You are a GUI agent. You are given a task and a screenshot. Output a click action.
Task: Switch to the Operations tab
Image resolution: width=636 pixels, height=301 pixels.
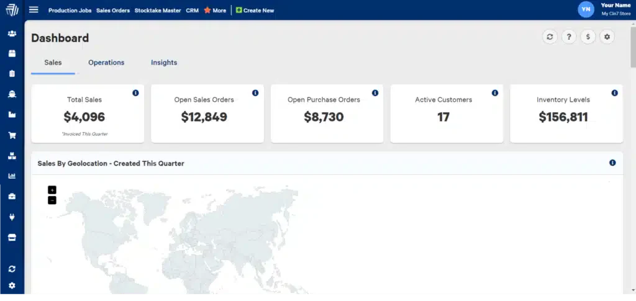pyautogui.click(x=106, y=63)
